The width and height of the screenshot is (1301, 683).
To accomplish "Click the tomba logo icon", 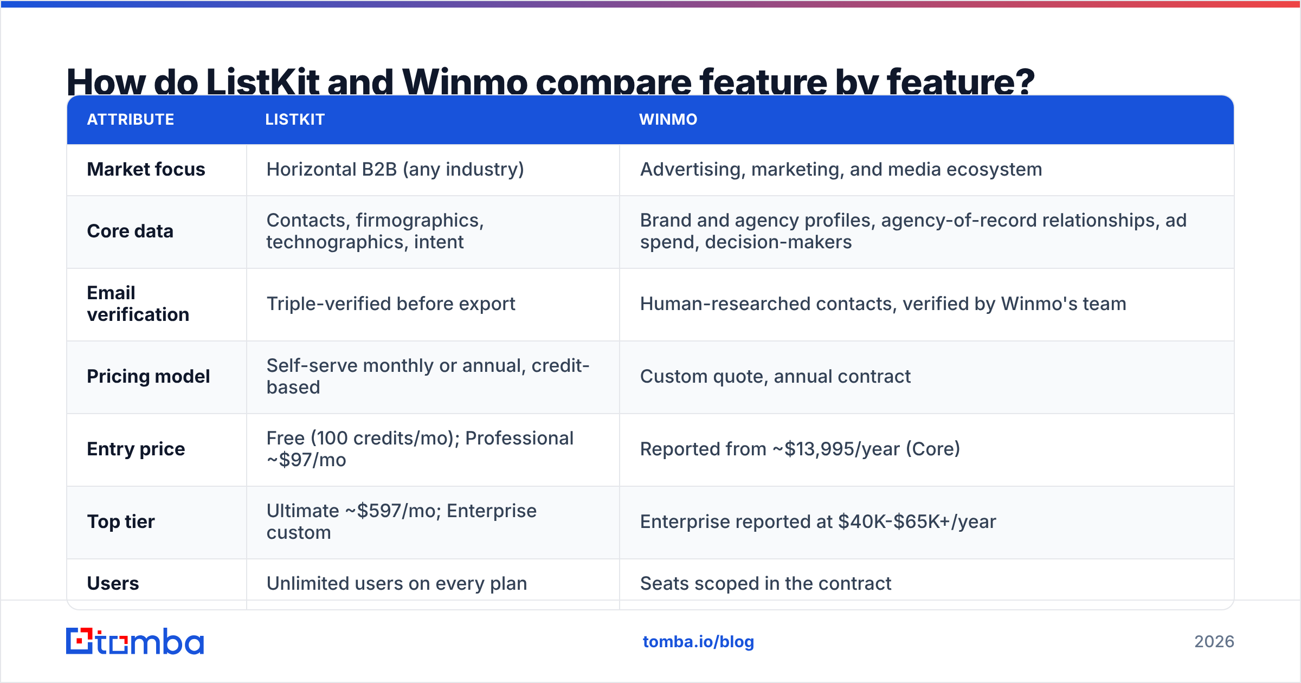I will click(135, 641).
